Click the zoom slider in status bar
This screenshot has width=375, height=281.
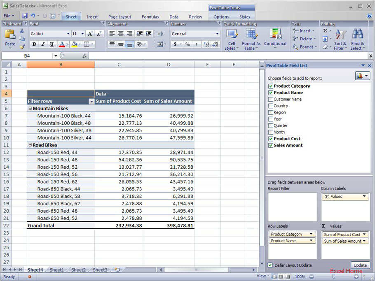click(x=333, y=277)
